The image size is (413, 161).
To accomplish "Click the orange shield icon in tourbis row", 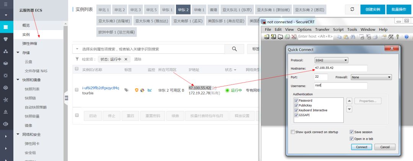I will coord(137,90).
